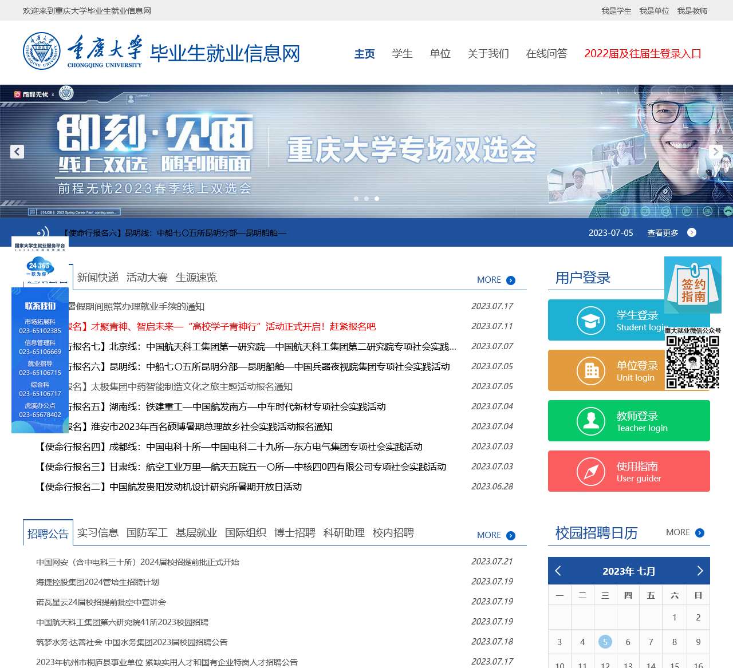The image size is (733, 668).
Task: Go to previous month in calendar
Action: point(558,571)
